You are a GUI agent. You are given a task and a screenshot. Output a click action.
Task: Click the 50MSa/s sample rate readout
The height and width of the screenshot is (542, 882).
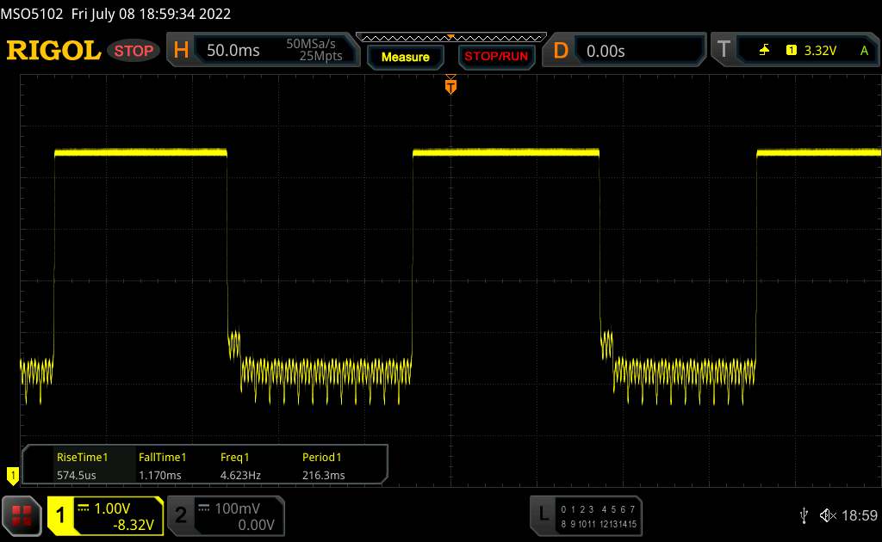310,44
